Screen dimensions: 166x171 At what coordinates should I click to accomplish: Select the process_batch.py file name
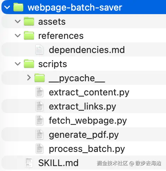[x=87, y=149]
